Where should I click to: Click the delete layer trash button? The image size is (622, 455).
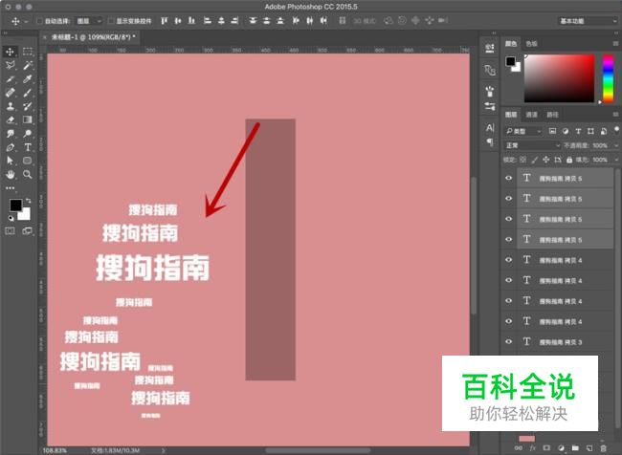coord(604,448)
